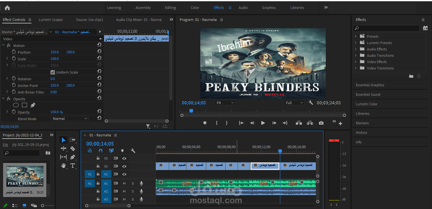Select Peaky Blinders clip thumbnail in Project

click(x=25, y=177)
